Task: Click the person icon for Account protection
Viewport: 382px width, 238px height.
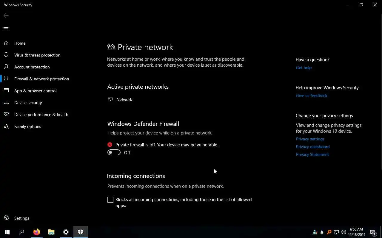Action: [x=6, y=67]
